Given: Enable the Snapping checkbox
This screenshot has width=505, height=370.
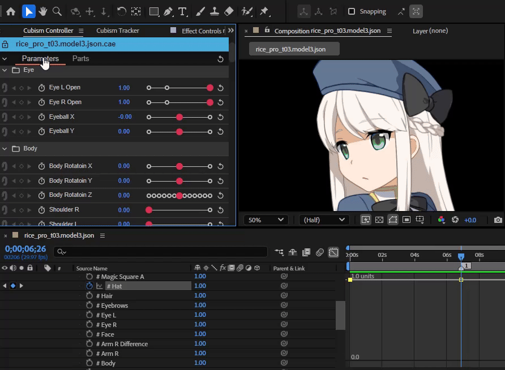Looking at the screenshot, I should [352, 11].
